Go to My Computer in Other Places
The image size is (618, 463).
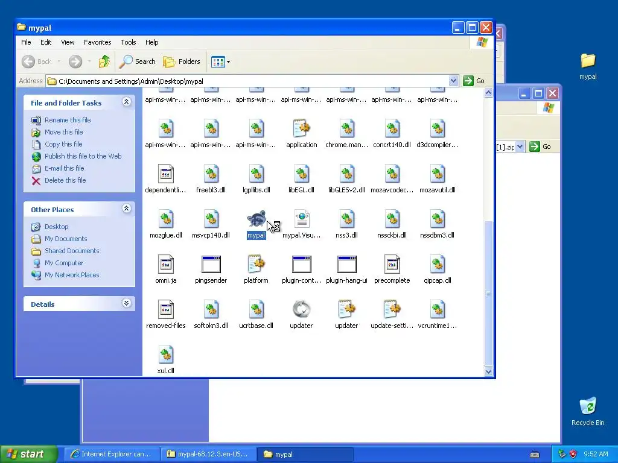click(x=64, y=263)
